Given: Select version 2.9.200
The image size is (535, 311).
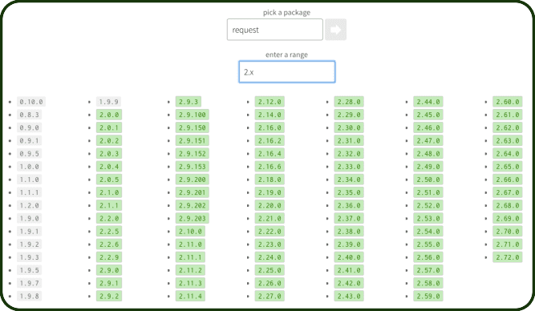Looking at the screenshot, I should (192, 180).
